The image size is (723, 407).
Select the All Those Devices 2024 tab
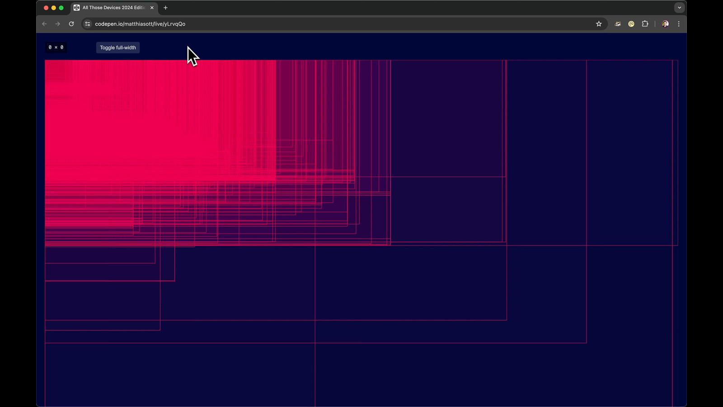pos(114,8)
